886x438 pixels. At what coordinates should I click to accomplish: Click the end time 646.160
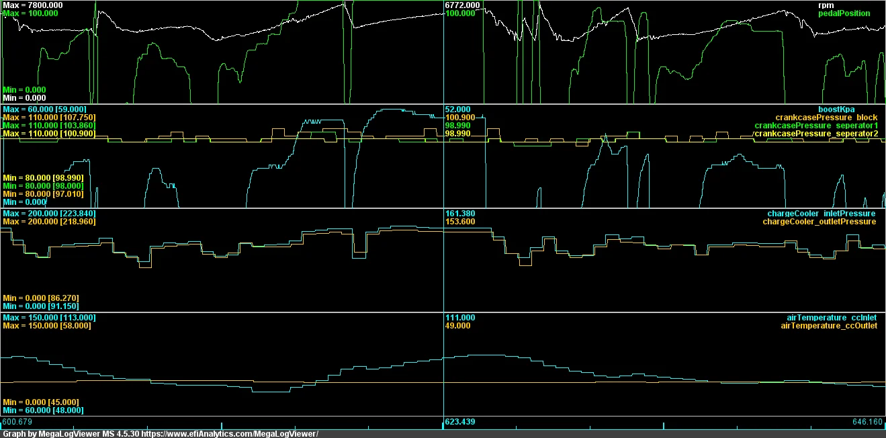tap(868, 423)
